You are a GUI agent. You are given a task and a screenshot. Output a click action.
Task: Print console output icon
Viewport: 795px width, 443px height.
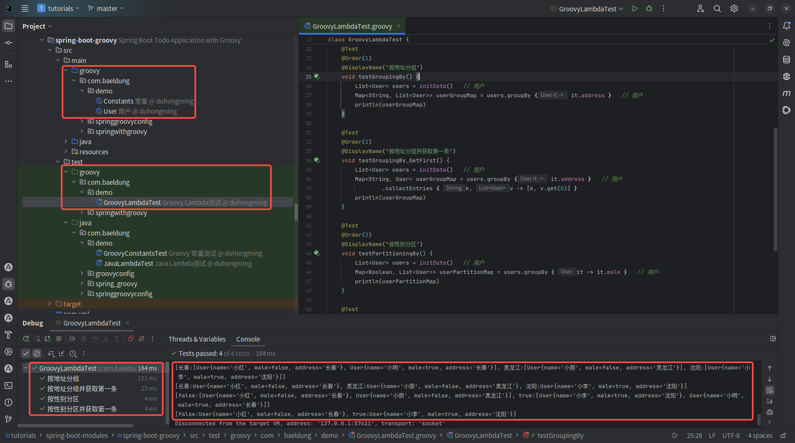coord(770,412)
